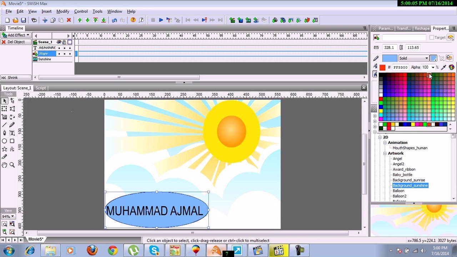
Task: Select the Balloon tree item
Action: pos(398,191)
